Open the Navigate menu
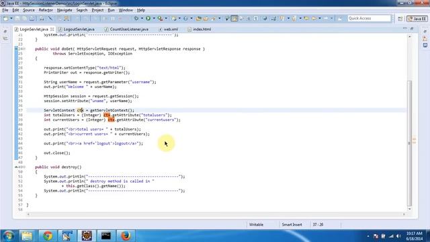Image resolution: width=430 pixels, height=242 pixels. [x=64, y=10]
